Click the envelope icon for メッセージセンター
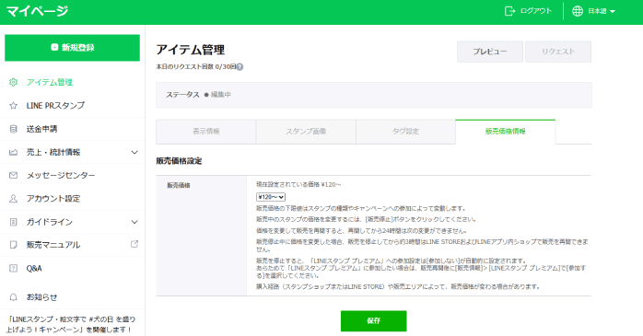The height and width of the screenshot is (336, 643). tap(14, 176)
